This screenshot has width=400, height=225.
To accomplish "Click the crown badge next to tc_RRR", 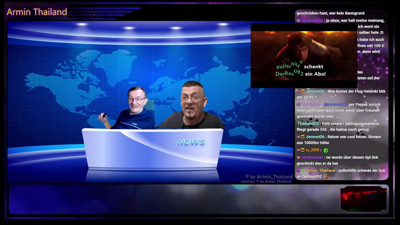I will (x=302, y=150).
